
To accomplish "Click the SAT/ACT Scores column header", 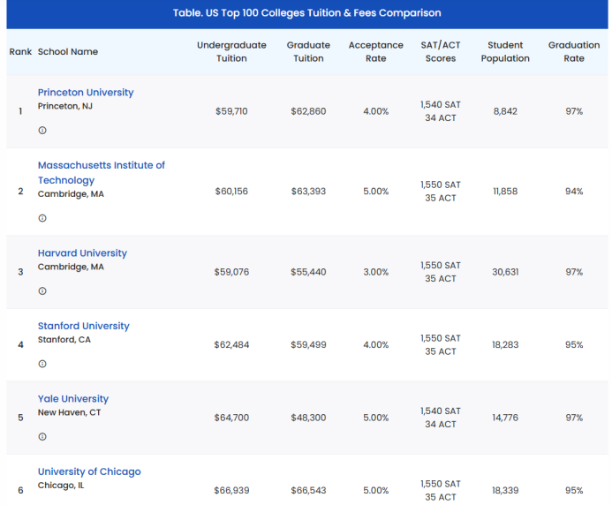I will coord(441,51).
